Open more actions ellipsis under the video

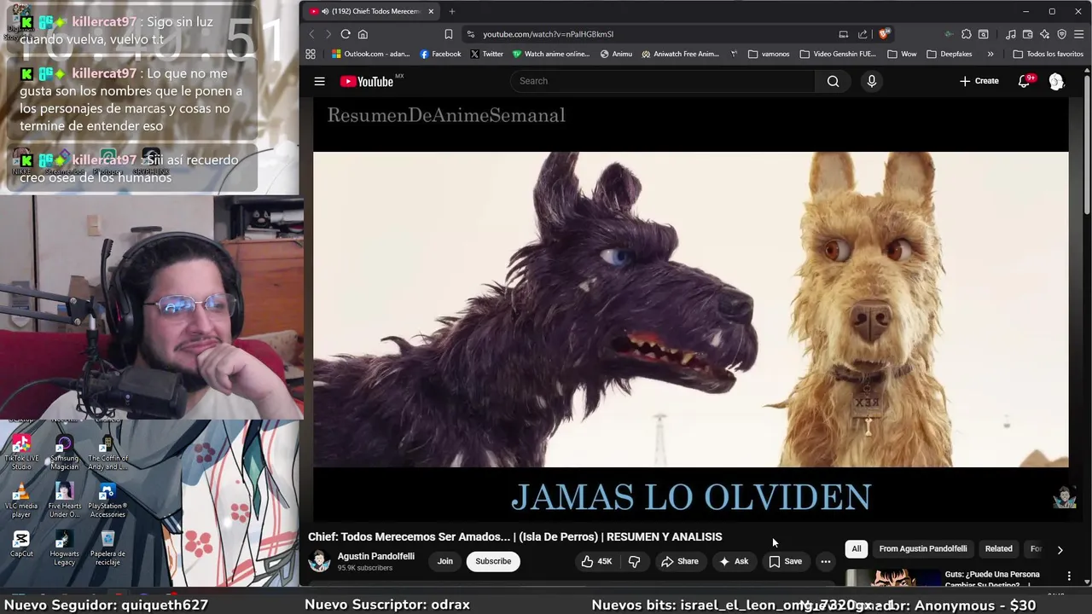(825, 561)
